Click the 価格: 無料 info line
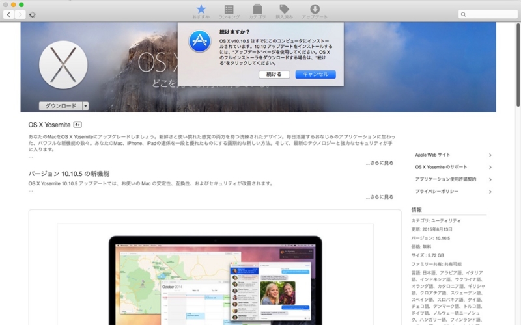 421,247
